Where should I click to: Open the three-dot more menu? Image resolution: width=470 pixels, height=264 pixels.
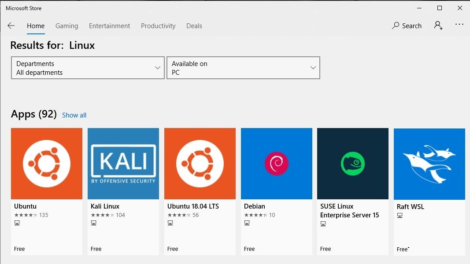pyautogui.click(x=459, y=25)
